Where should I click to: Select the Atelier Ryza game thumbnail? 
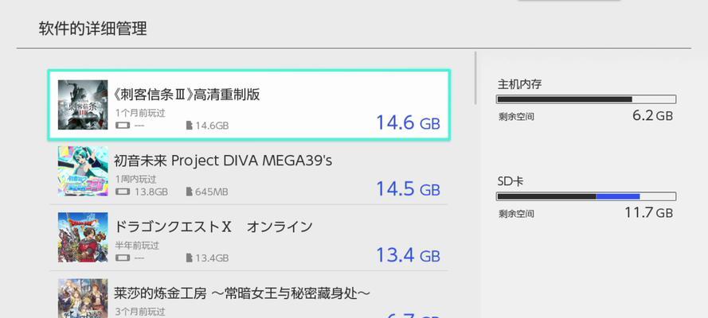[83, 298]
